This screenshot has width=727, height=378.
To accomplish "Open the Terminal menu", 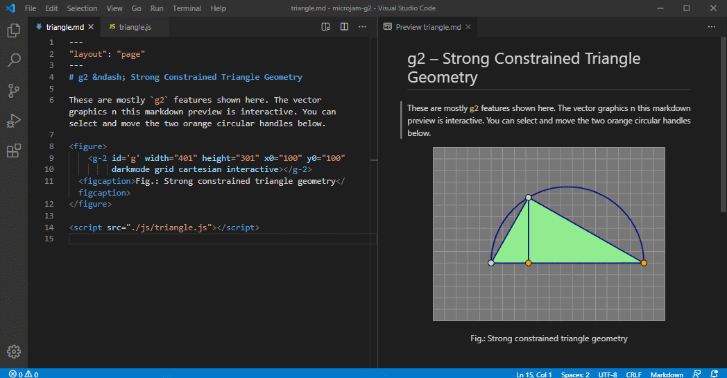I will (x=187, y=8).
